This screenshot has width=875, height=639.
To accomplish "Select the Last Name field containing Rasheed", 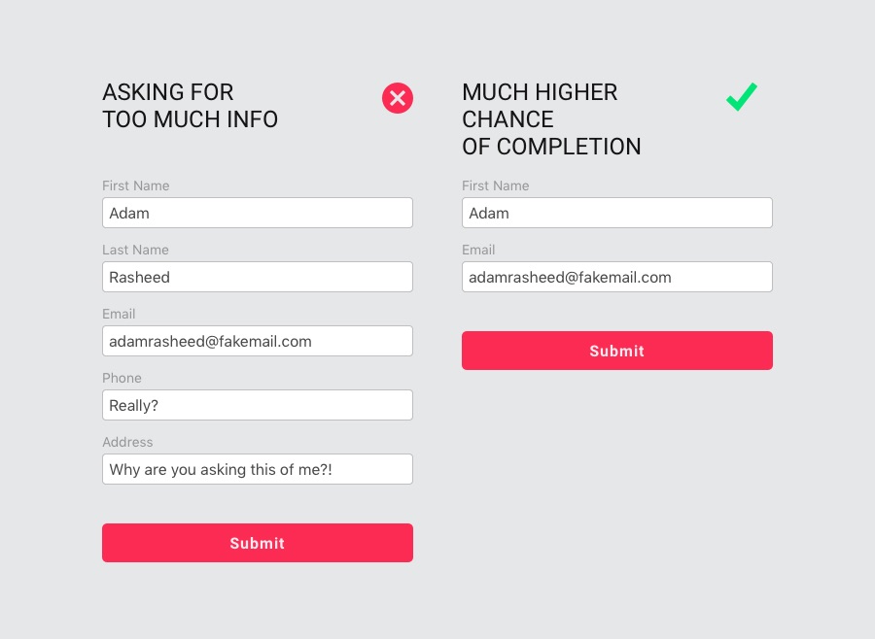I will pyautogui.click(x=258, y=277).
